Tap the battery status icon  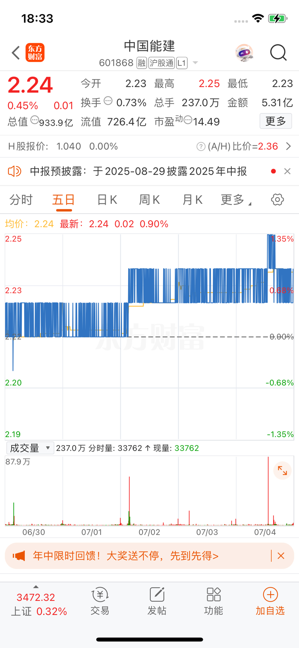pyautogui.click(x=278, y=18)
